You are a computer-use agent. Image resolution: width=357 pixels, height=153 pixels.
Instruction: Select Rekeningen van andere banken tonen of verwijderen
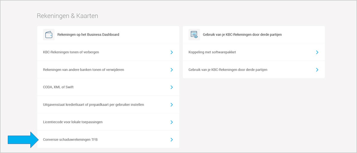(108, 70)
